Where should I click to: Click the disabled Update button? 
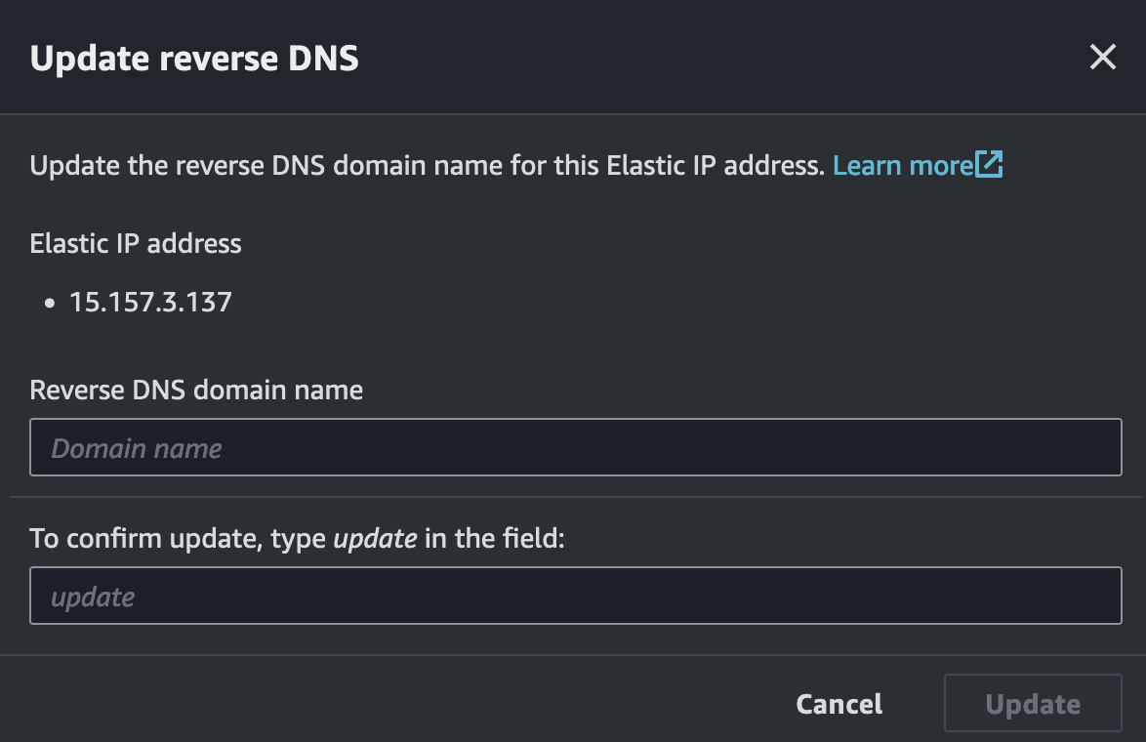pos(1032,703)
